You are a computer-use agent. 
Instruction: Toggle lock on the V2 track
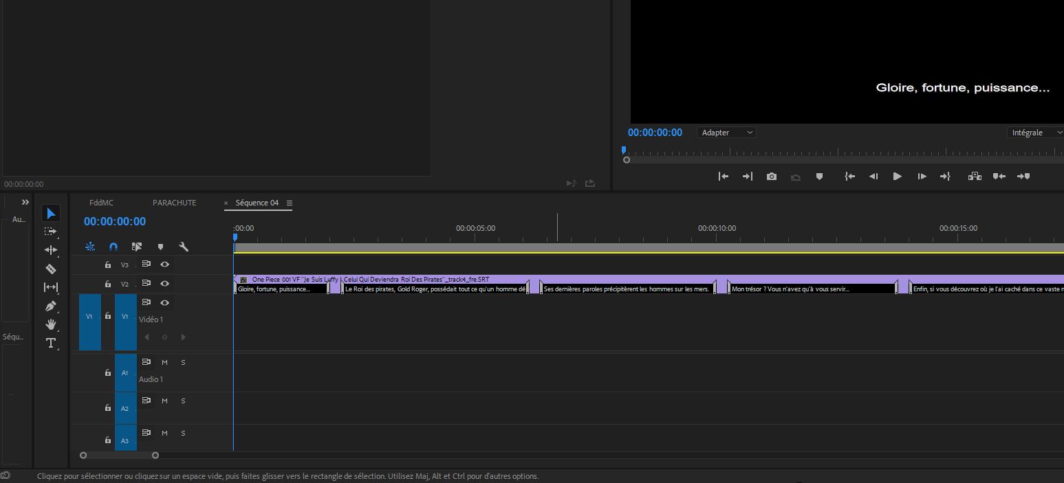coord(108,284)
